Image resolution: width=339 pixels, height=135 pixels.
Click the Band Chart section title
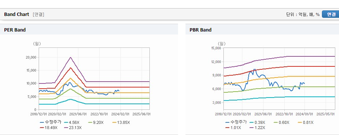pos(16,14)
